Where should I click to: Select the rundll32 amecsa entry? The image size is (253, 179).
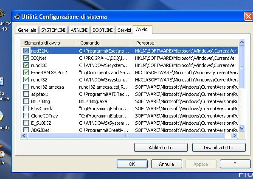tap(48, 87)
